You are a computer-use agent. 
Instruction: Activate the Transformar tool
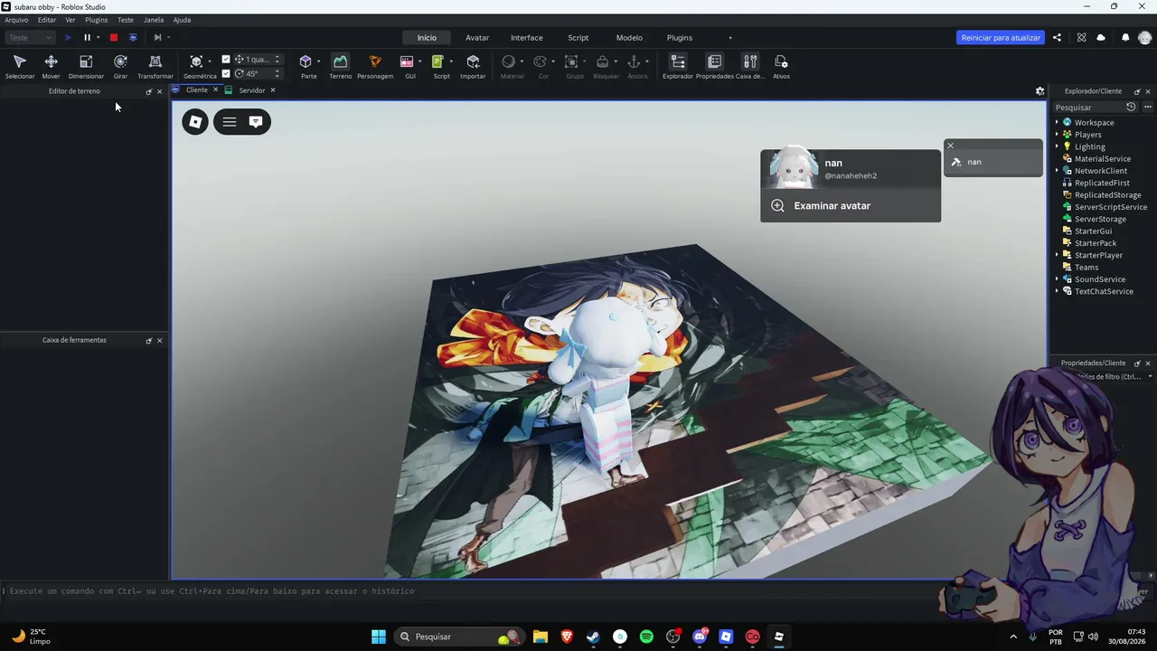155,66
